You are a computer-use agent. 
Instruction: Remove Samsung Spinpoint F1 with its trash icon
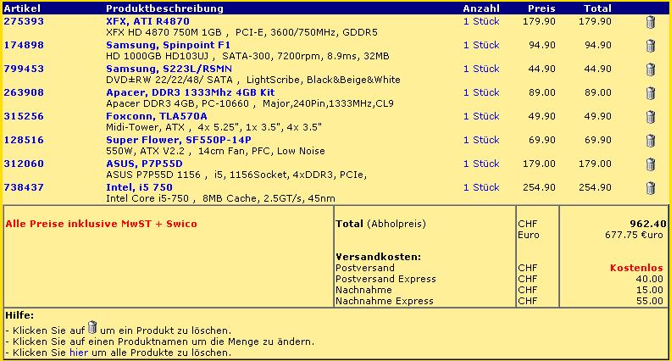pyautogui.click(x=651, y=46)
